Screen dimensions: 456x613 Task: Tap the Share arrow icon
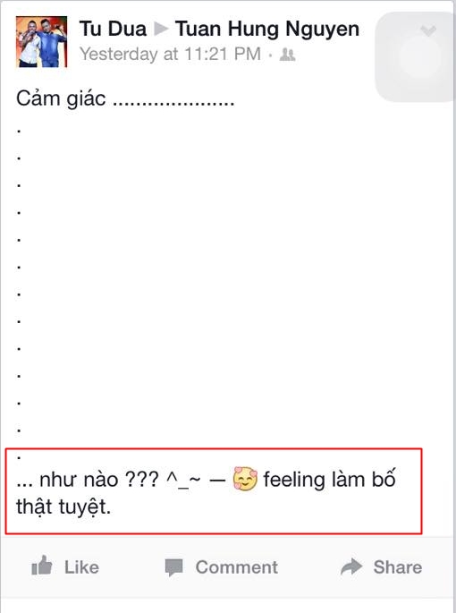pos(351,566)
